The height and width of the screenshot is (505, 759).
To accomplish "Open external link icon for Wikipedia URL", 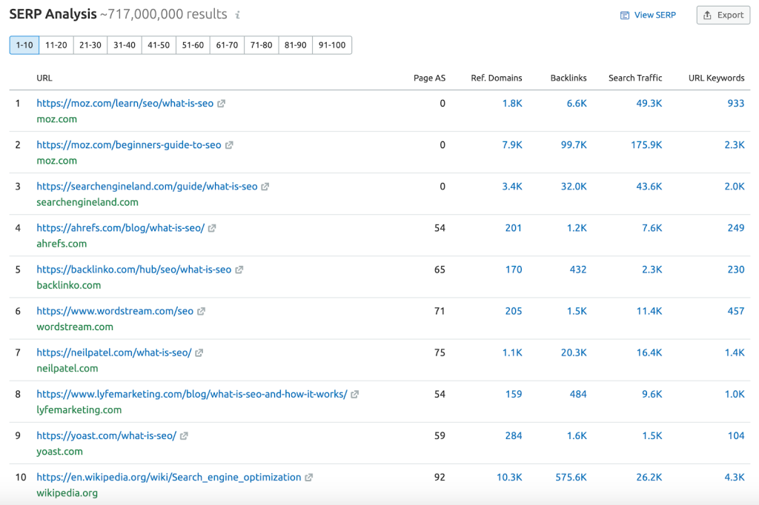I will tap(309, 478).
